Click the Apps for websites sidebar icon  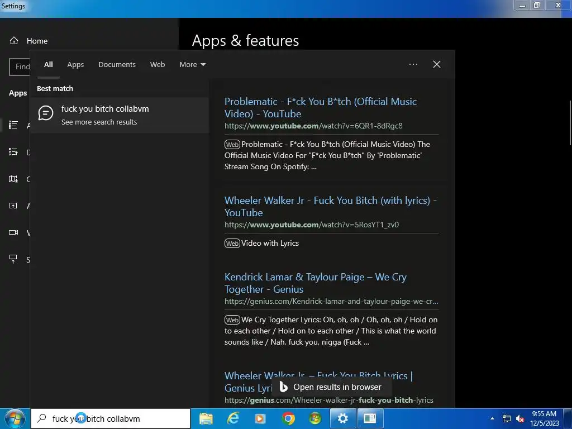click(x=13, y=206)
